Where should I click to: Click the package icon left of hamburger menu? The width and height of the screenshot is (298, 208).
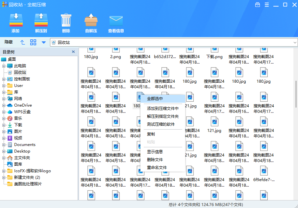258,5
